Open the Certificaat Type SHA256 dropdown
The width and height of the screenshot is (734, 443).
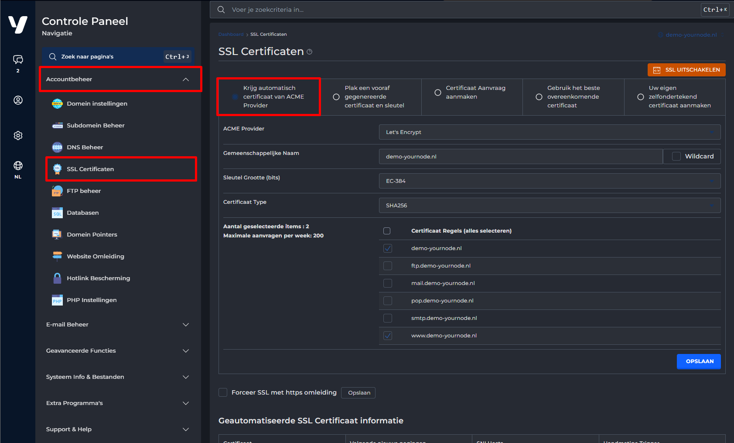[x=550, y=206]
